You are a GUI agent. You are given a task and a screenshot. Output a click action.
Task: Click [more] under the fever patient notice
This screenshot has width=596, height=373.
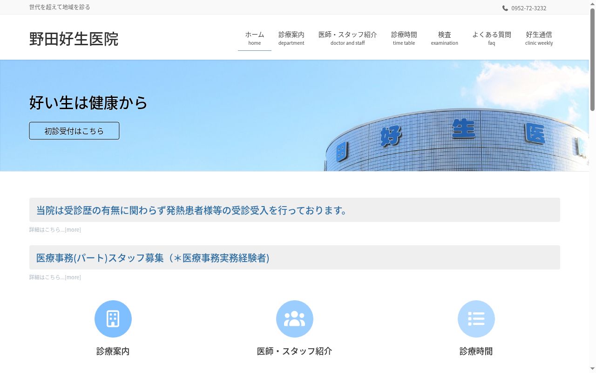73,229
